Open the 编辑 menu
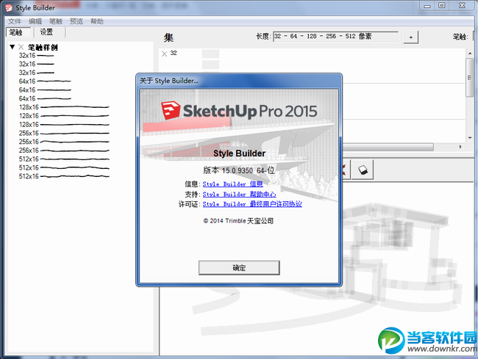478x359 pixels. [x=35, y=21]
